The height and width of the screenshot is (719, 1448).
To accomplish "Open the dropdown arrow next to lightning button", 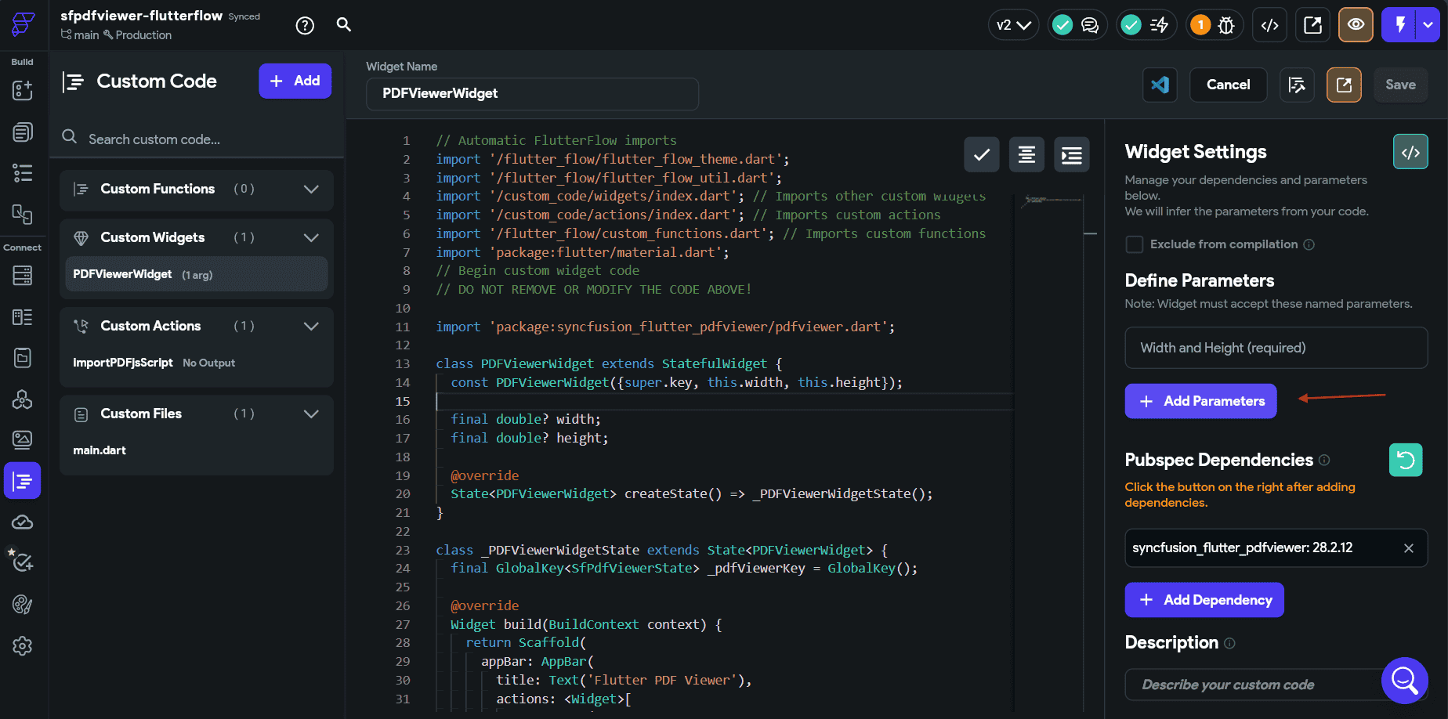I will [1428, 25].
